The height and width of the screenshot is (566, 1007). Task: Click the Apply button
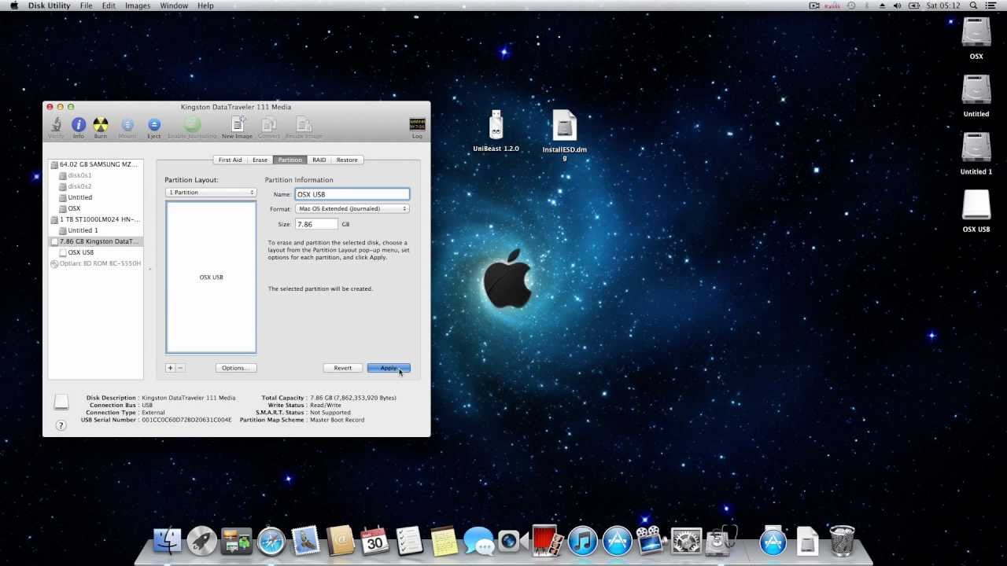tap(389, 368)
